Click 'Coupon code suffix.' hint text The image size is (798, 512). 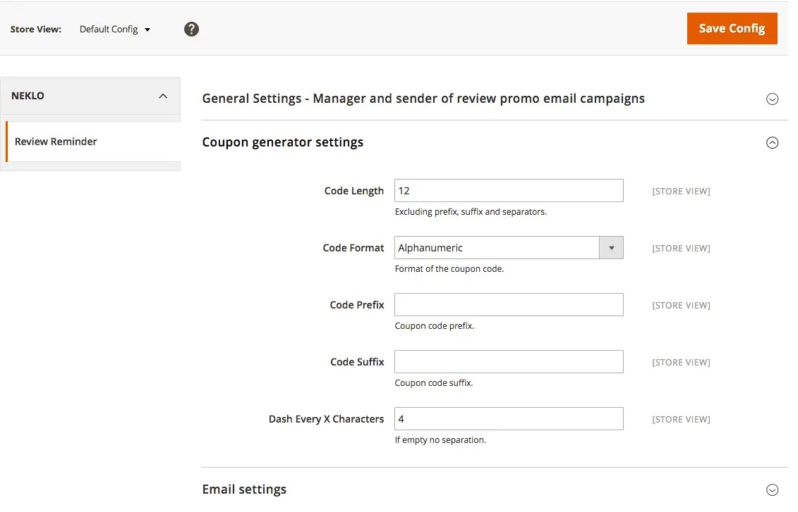click(x=434, y=383)
